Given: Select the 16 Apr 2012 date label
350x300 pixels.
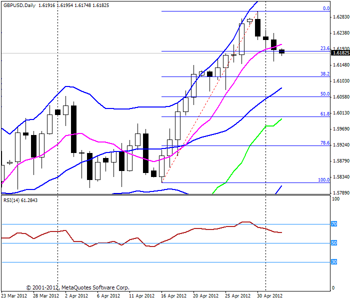Looking at the screenshot, I should click(x=173, y=296).
